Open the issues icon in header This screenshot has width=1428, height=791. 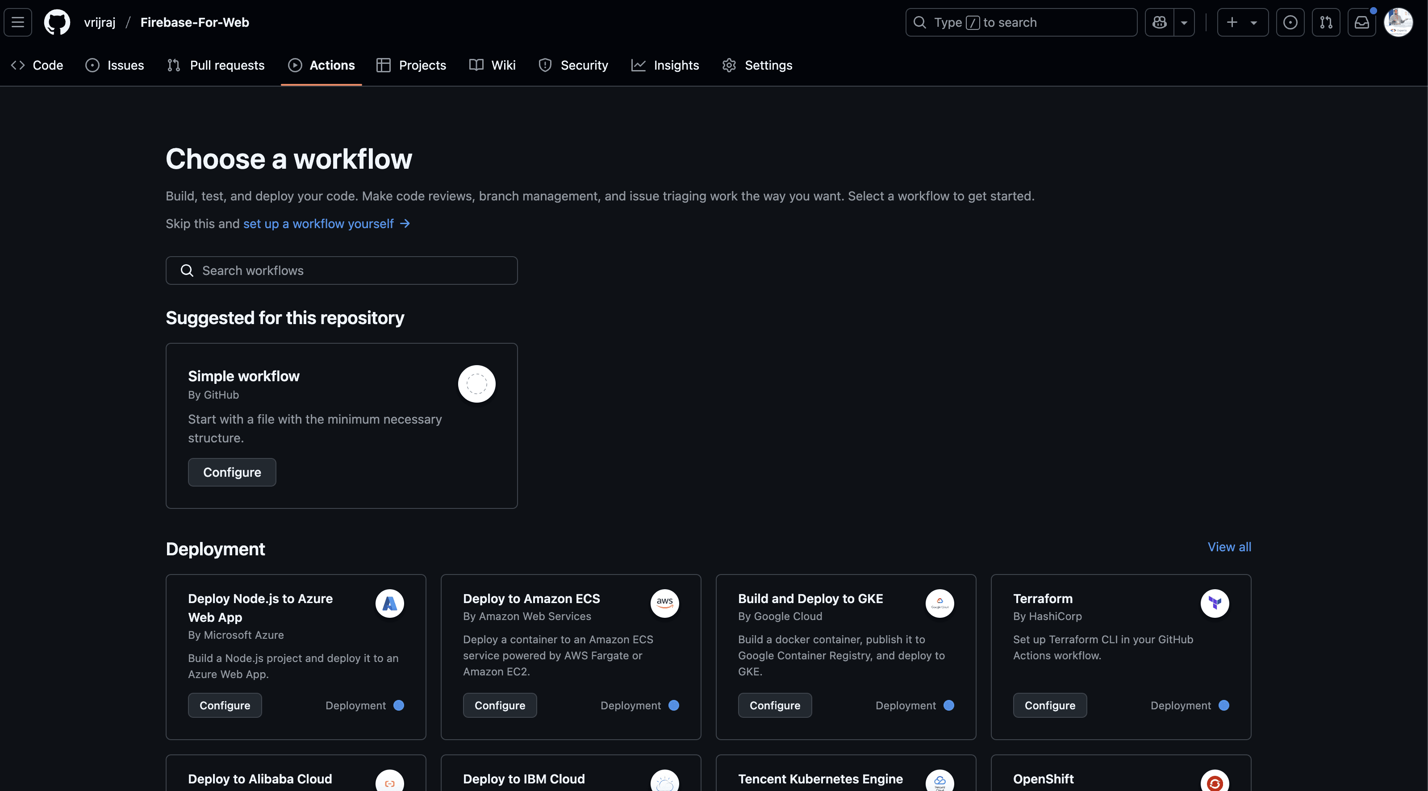(x=1290, y=22)
